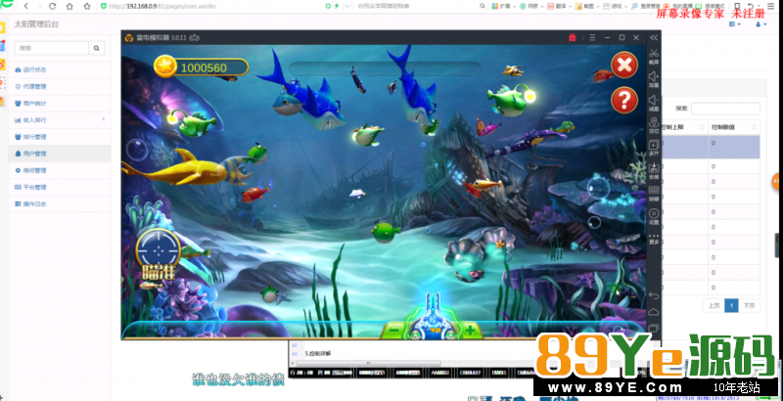
Task: Open 扩展 extensions dropdown in browser toolbar
Action: point(504,6)
